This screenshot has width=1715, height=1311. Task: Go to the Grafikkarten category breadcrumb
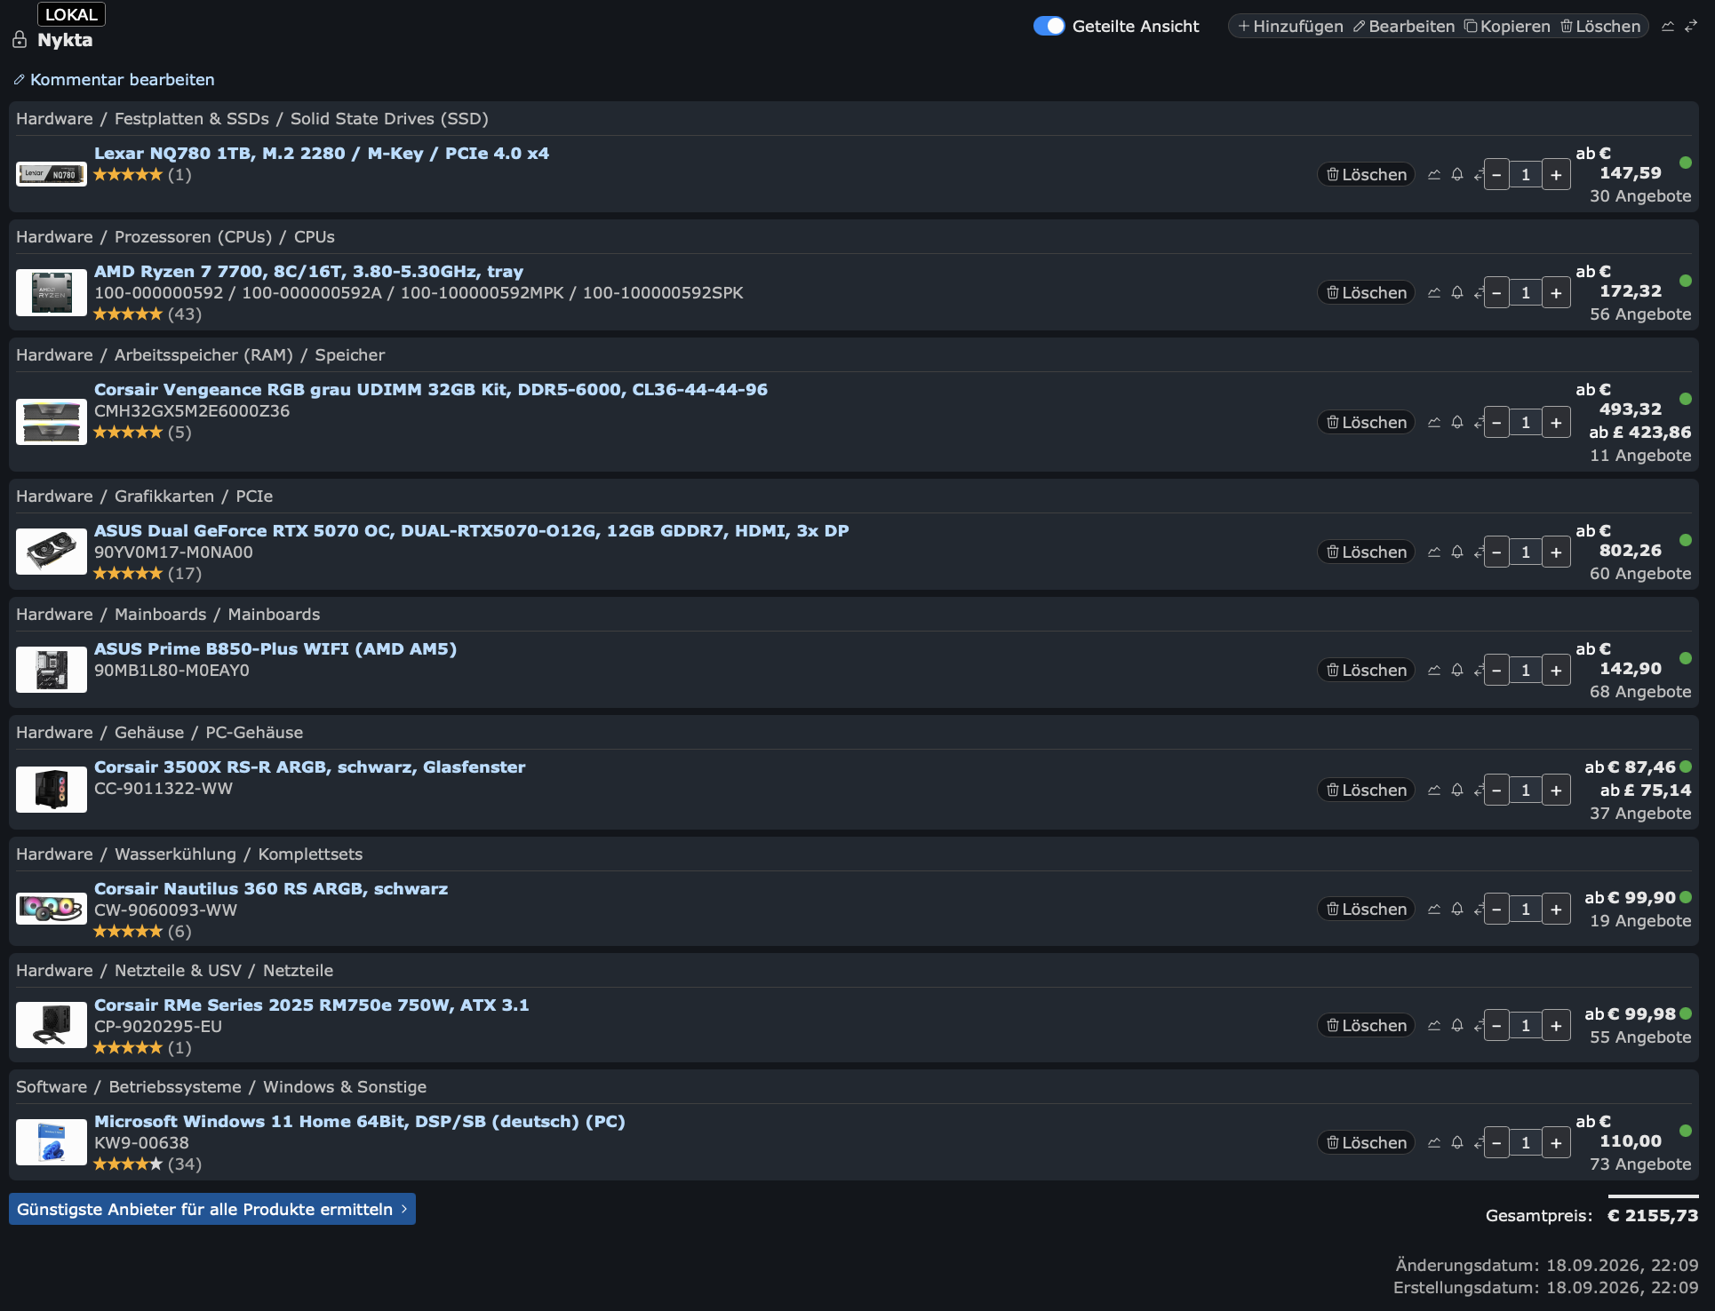coord(164,497)
